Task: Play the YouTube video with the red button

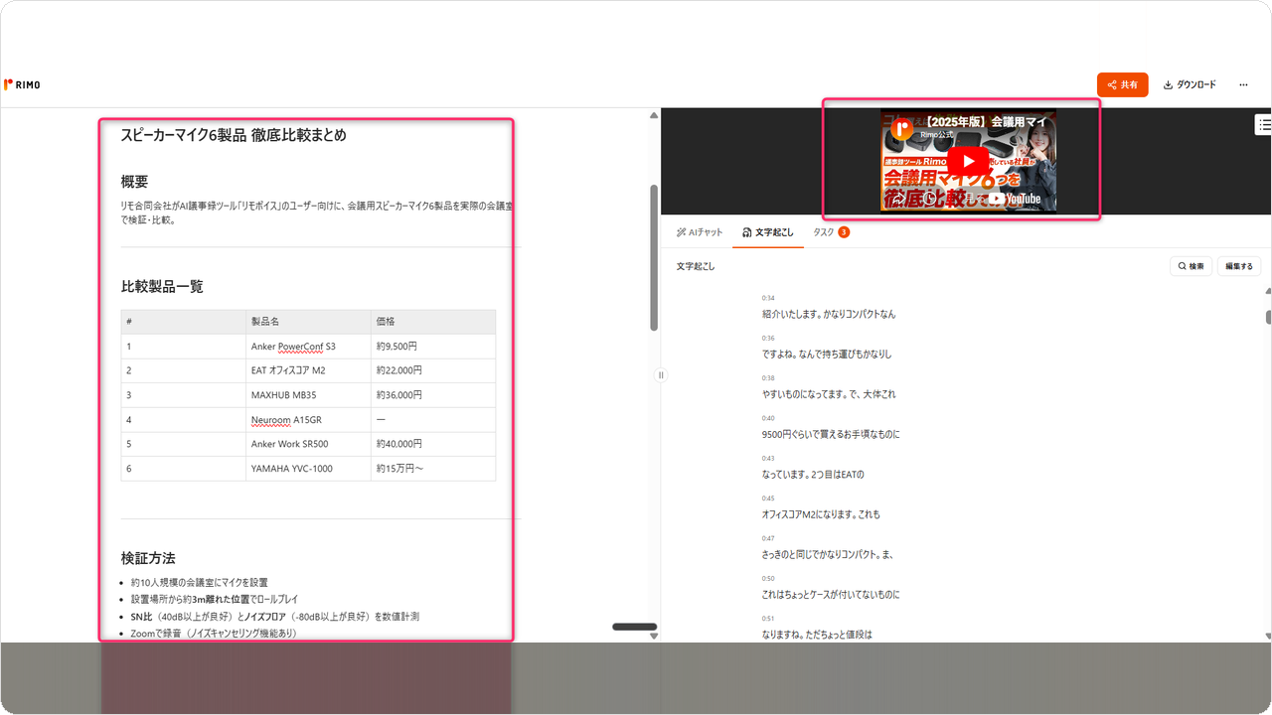Action: click(x=967, y=161)
